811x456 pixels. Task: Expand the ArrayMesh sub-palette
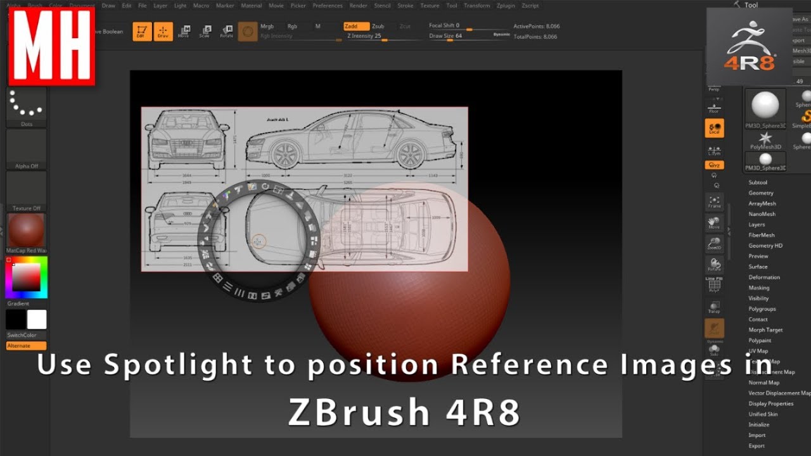[x=762, y=204]
